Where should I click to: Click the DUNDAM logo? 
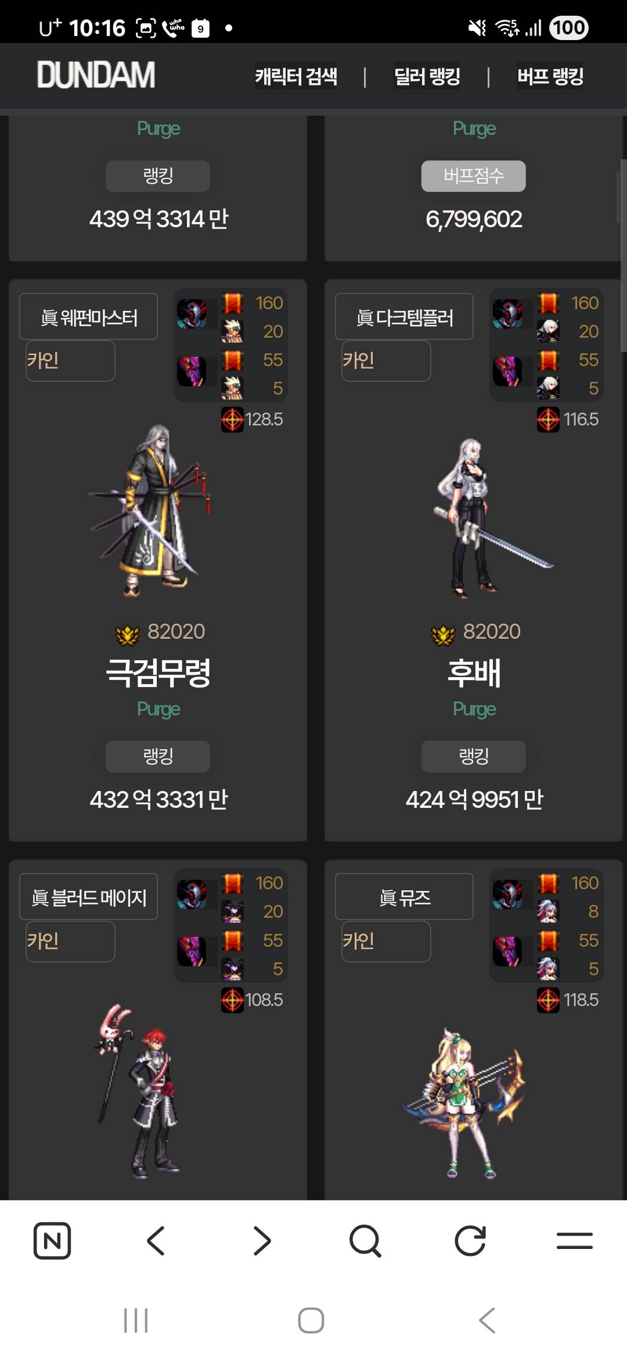96,75
